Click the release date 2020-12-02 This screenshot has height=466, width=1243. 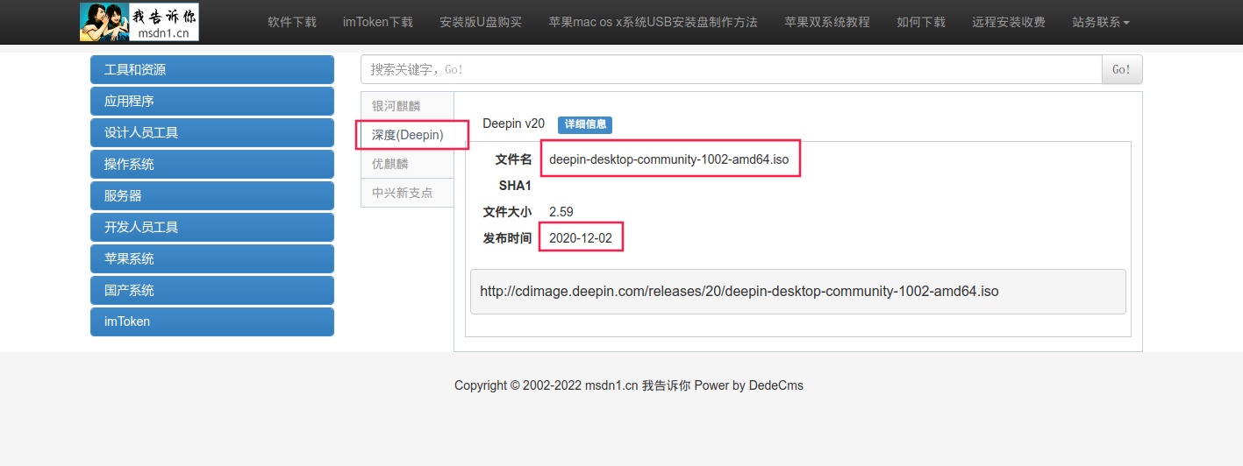pyautogui.click(x=581, y=238)
